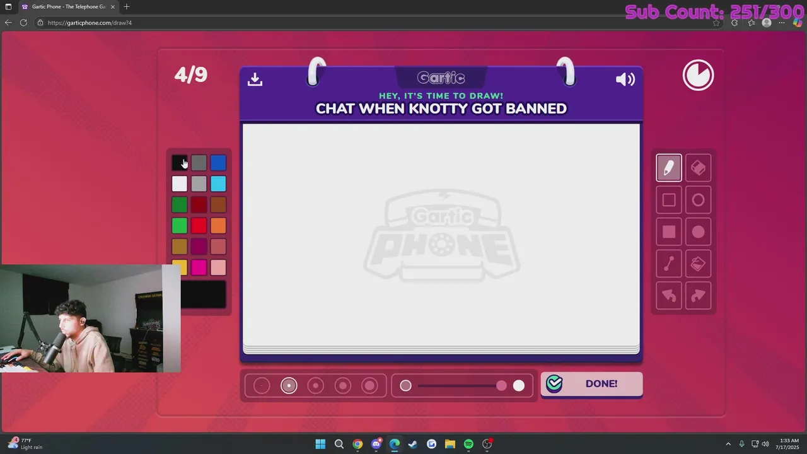The image size is (807, 454).
Task: Select the second brush size
Action: [x=289, y=385]
